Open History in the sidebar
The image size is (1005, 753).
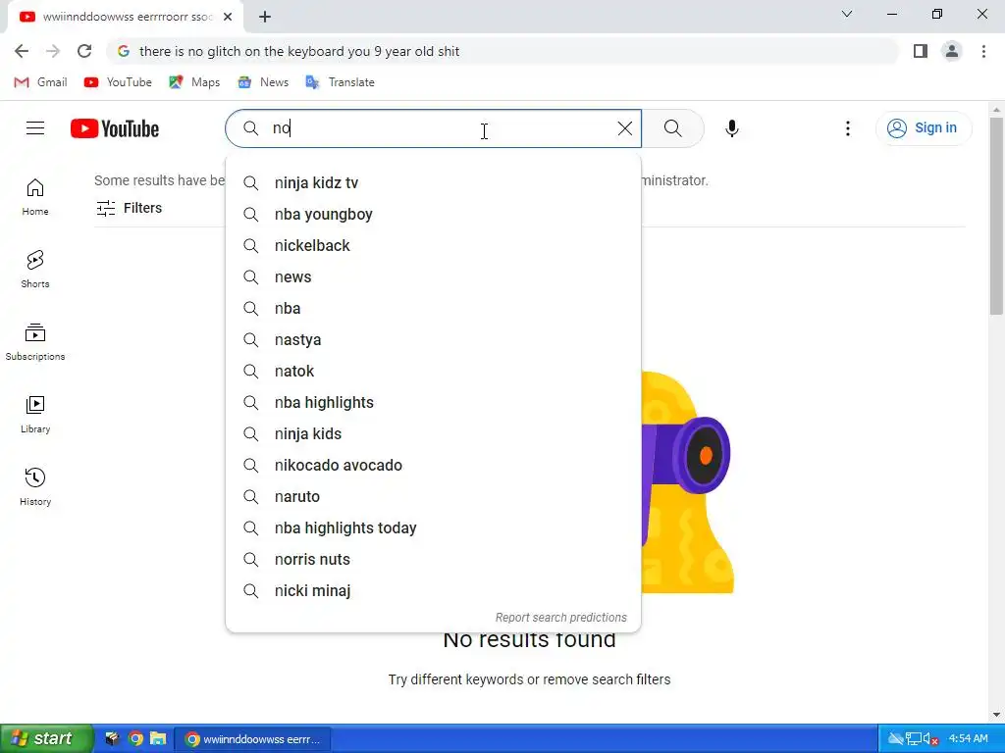point(35,486)
